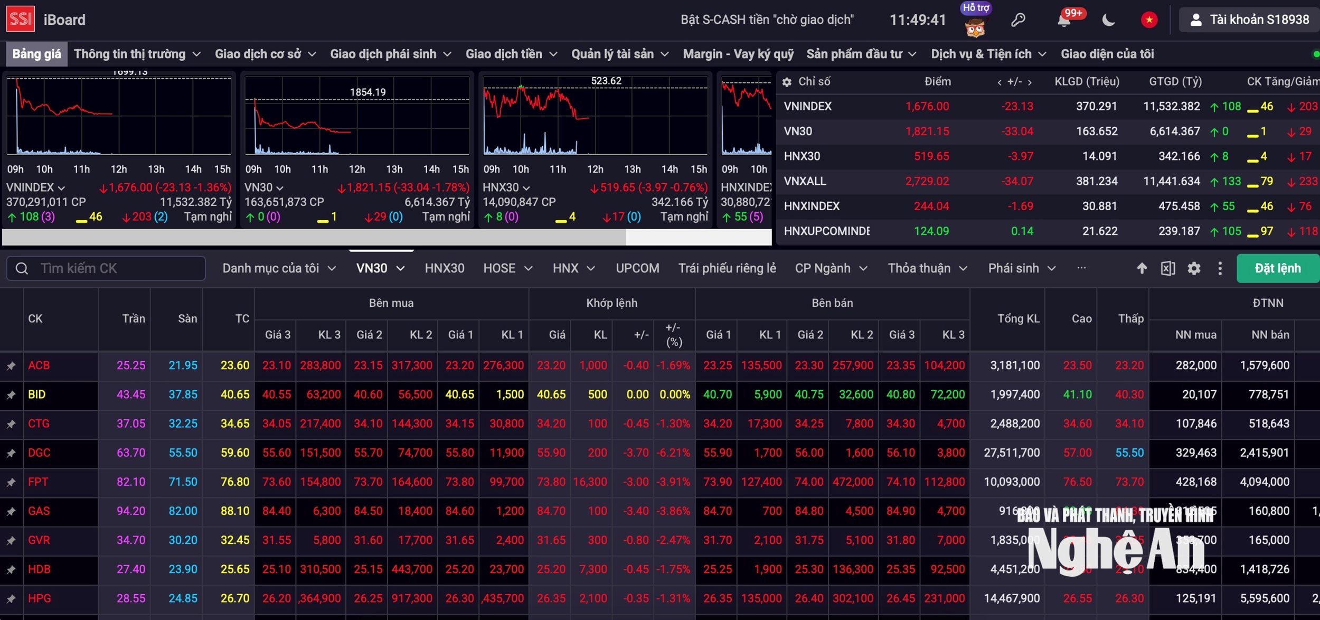Export the table with Excel icon
Viewport: 1320px width, 620px height.
pos(1167,268)
